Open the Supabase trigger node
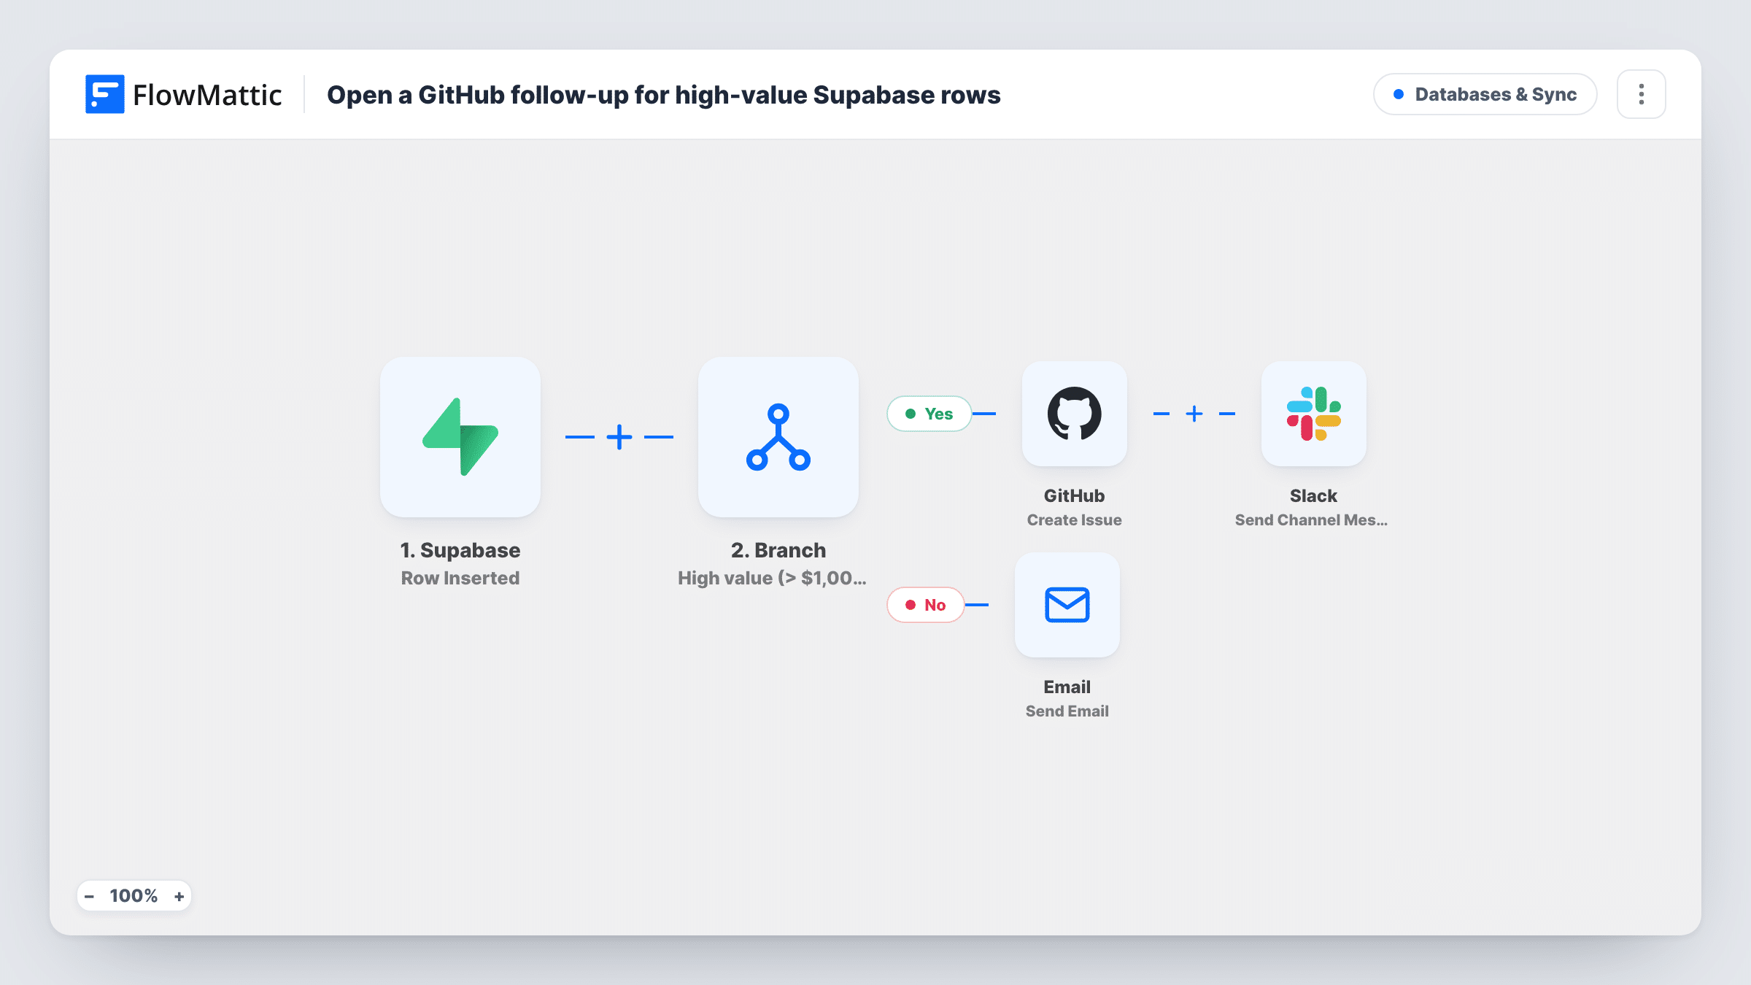This screenshot has height=985, width=1751. pyautogui.click(x=460, y=437)
